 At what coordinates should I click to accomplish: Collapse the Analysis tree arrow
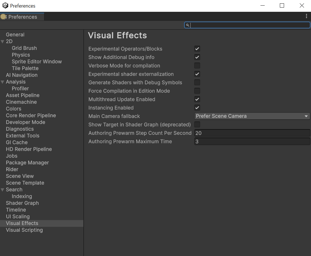click(x=3, y=82)
